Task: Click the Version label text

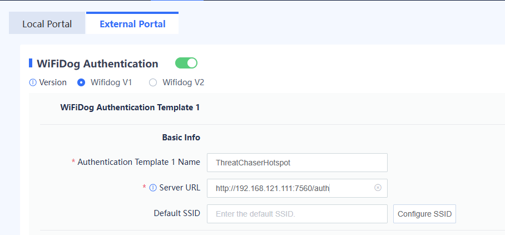Action: click(53, 82)
